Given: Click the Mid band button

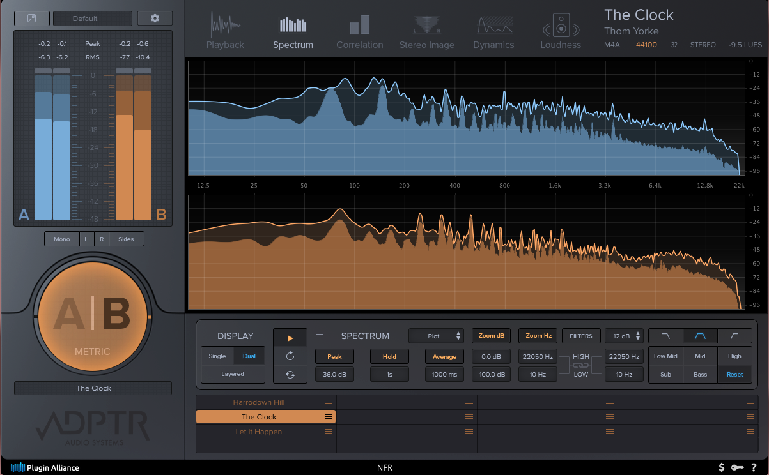Looking at the screenshot, I should 700,356.
